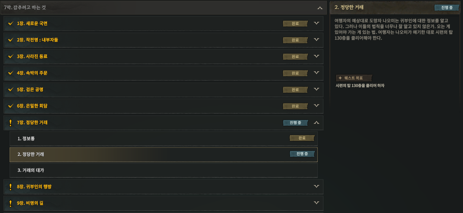Click the checkmark icon beside 3장. 사라진 동료

(10, 57)
